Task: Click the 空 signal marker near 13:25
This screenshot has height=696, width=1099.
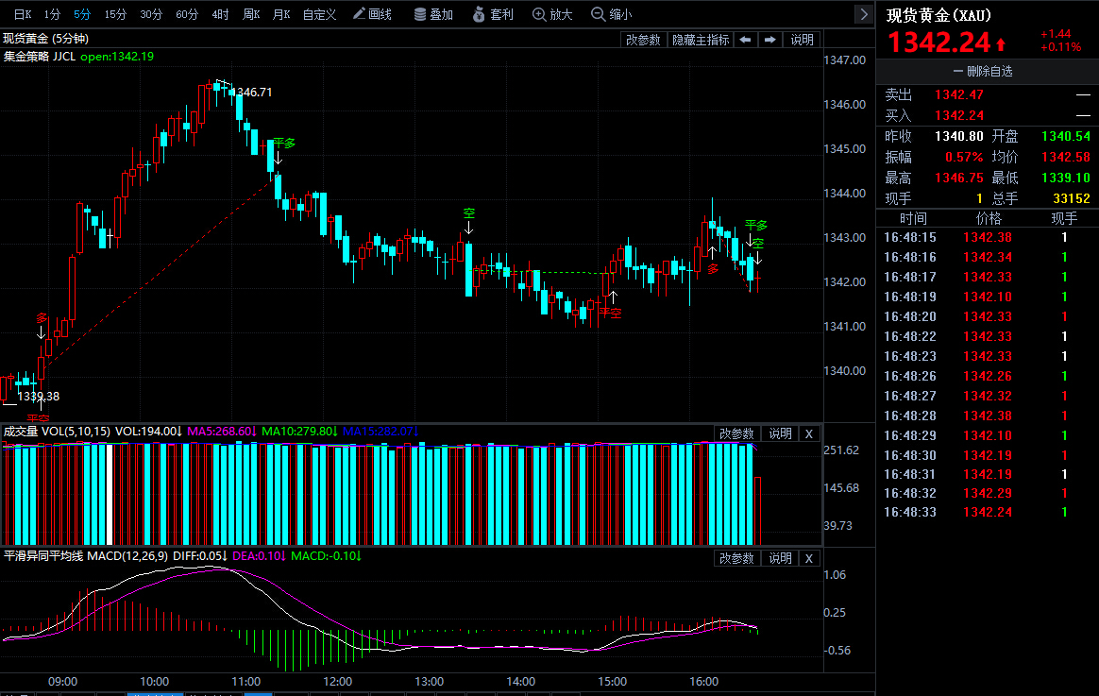Action: pyautogui.click(x=469, y=213)
